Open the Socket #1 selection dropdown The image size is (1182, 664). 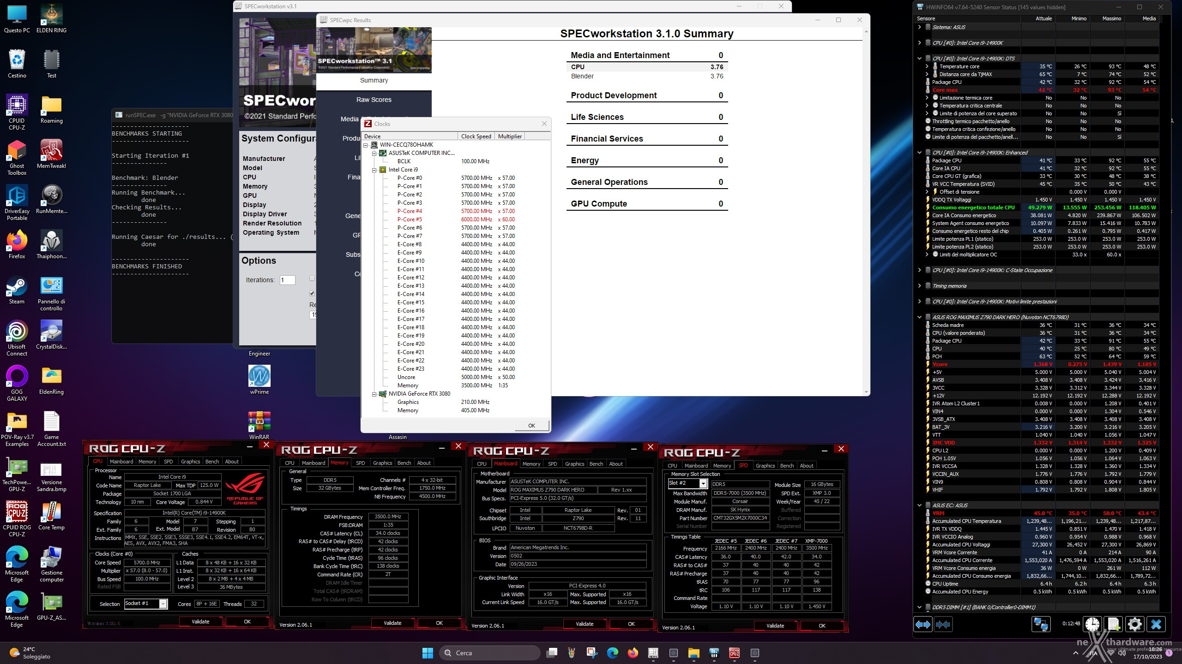(163, 604)
